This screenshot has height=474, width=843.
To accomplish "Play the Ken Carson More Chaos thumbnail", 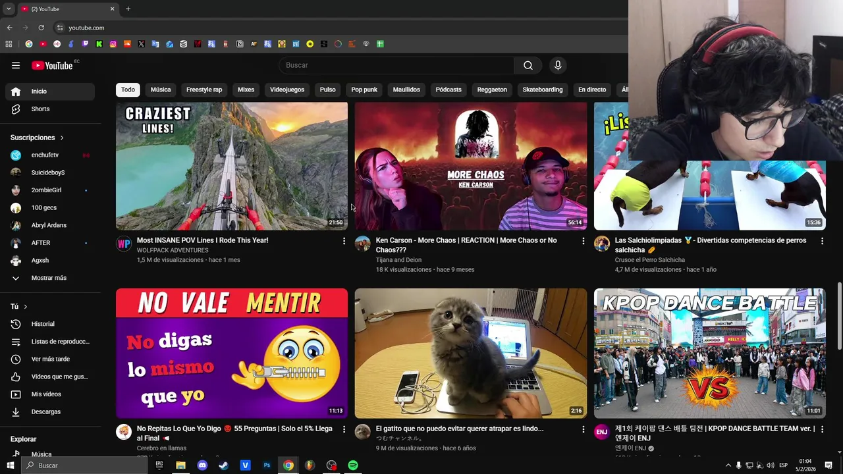I will pos(471,166).
